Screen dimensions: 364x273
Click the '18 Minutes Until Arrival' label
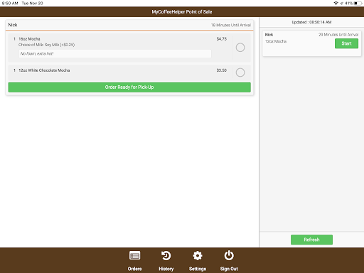(x=231, y=25)
